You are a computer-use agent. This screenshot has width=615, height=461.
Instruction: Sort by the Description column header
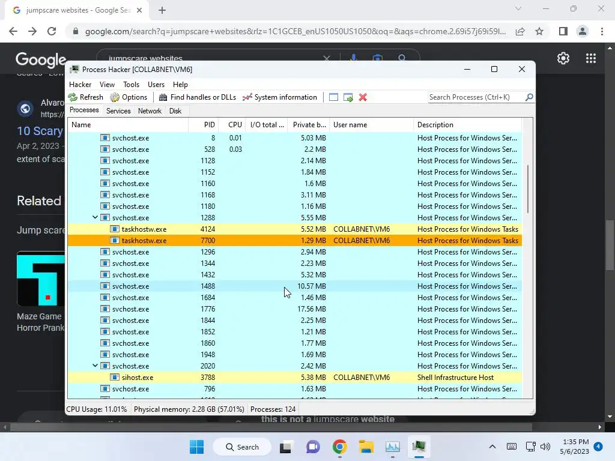coord(467,125)
